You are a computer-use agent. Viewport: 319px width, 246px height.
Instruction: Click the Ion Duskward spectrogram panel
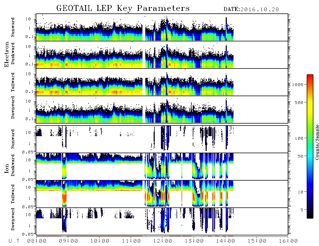tap(162, 166)
